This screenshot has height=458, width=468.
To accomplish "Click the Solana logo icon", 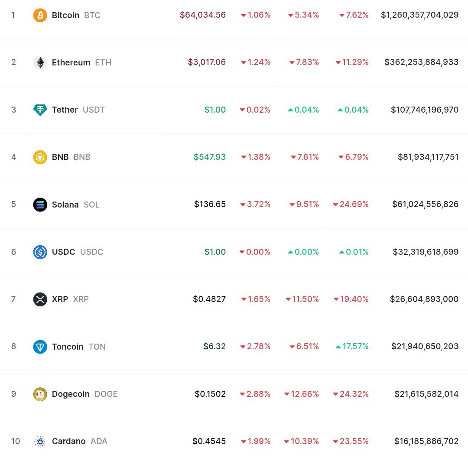I will tap(40, 205).
